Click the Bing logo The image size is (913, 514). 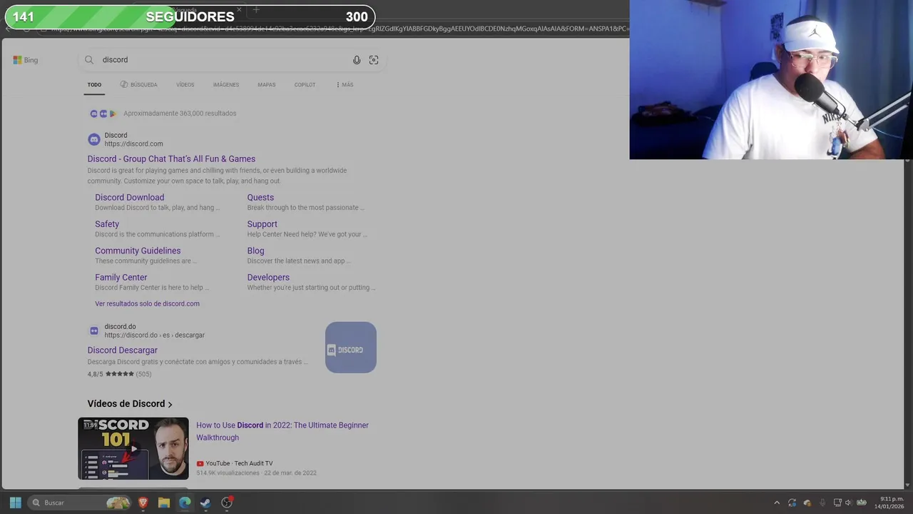[26, 60]
